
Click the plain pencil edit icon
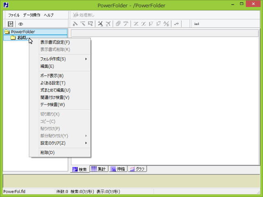click(75, 24)
